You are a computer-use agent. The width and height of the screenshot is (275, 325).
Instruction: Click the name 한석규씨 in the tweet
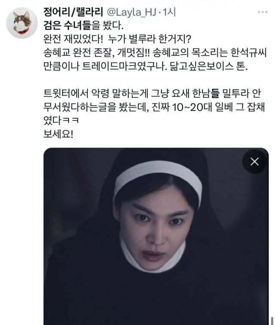tap(249, 53)
